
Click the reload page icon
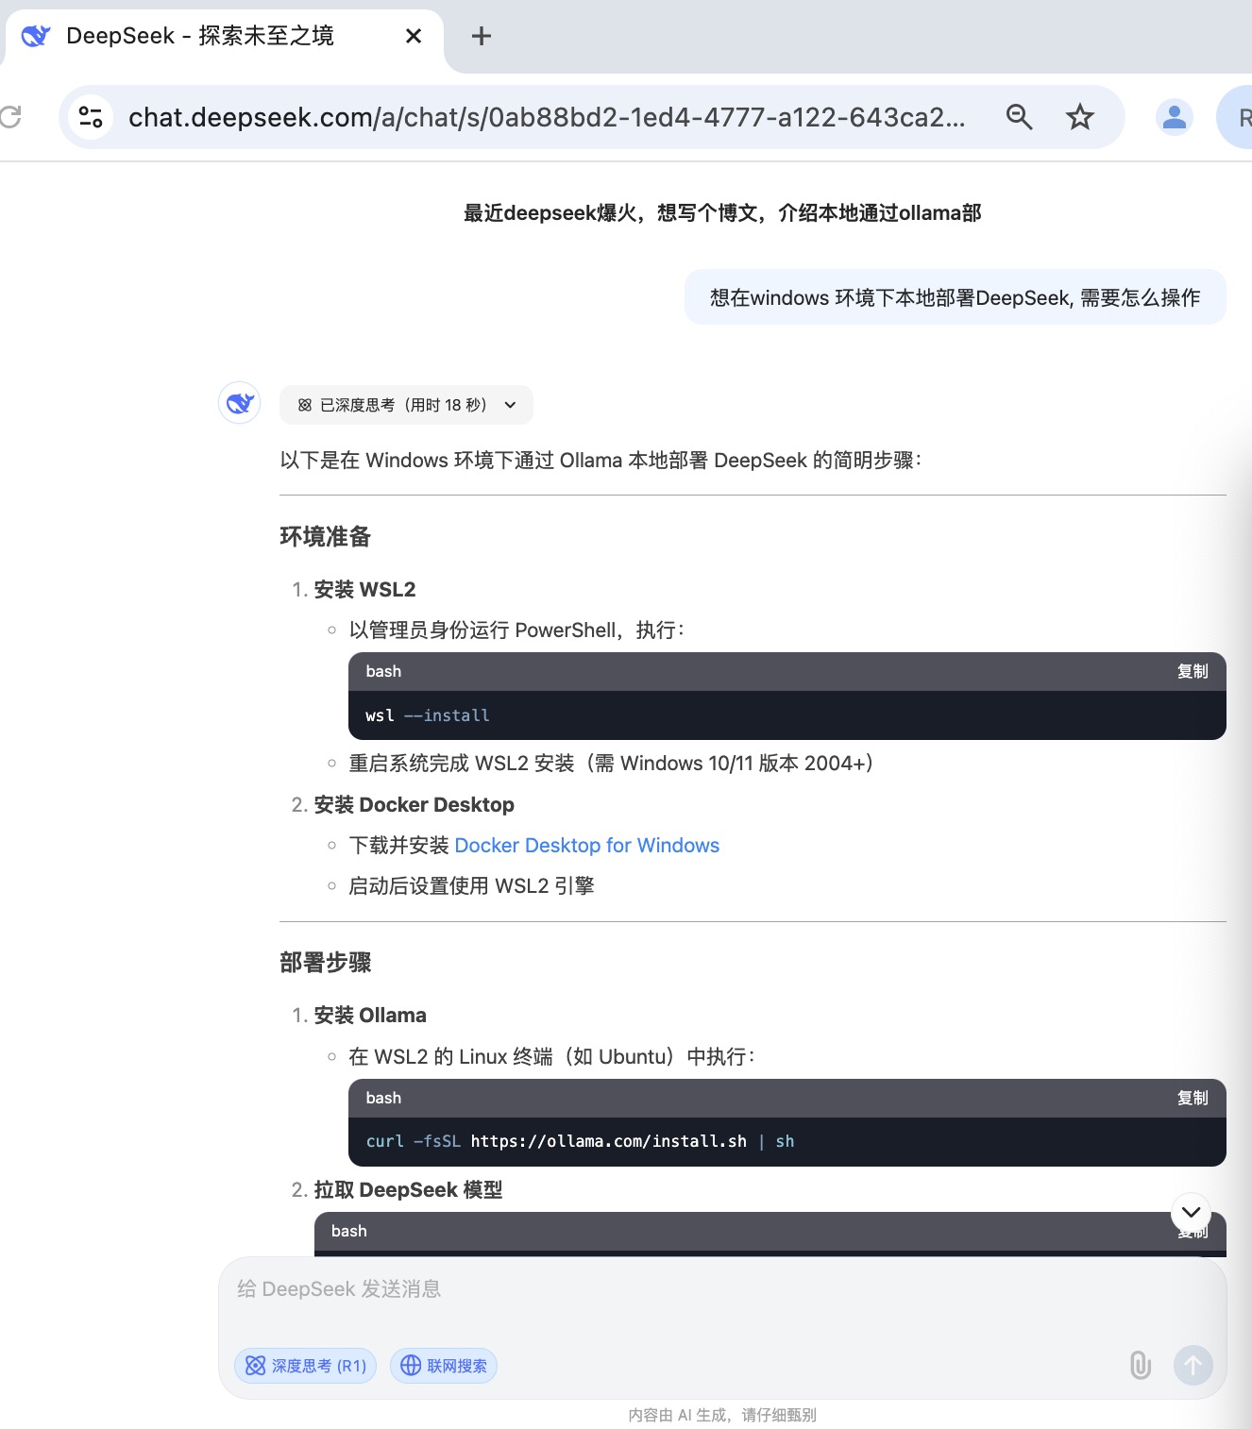click(x=9, y=117)
